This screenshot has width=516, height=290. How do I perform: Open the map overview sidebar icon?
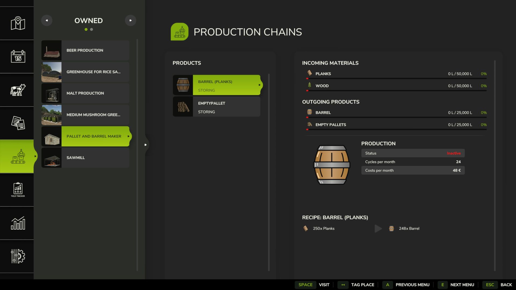[18, 23]
